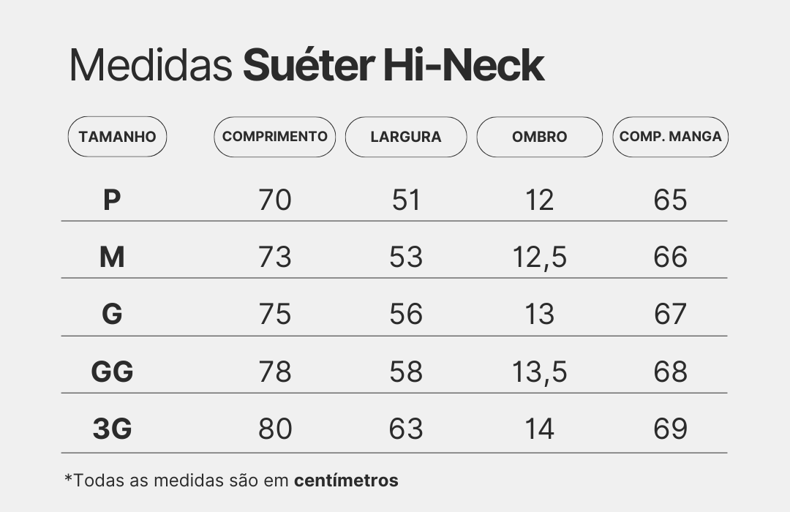The height and width of the screenshot is (512, 790).
Task: Select the GG size label
Action: (112, 372)
